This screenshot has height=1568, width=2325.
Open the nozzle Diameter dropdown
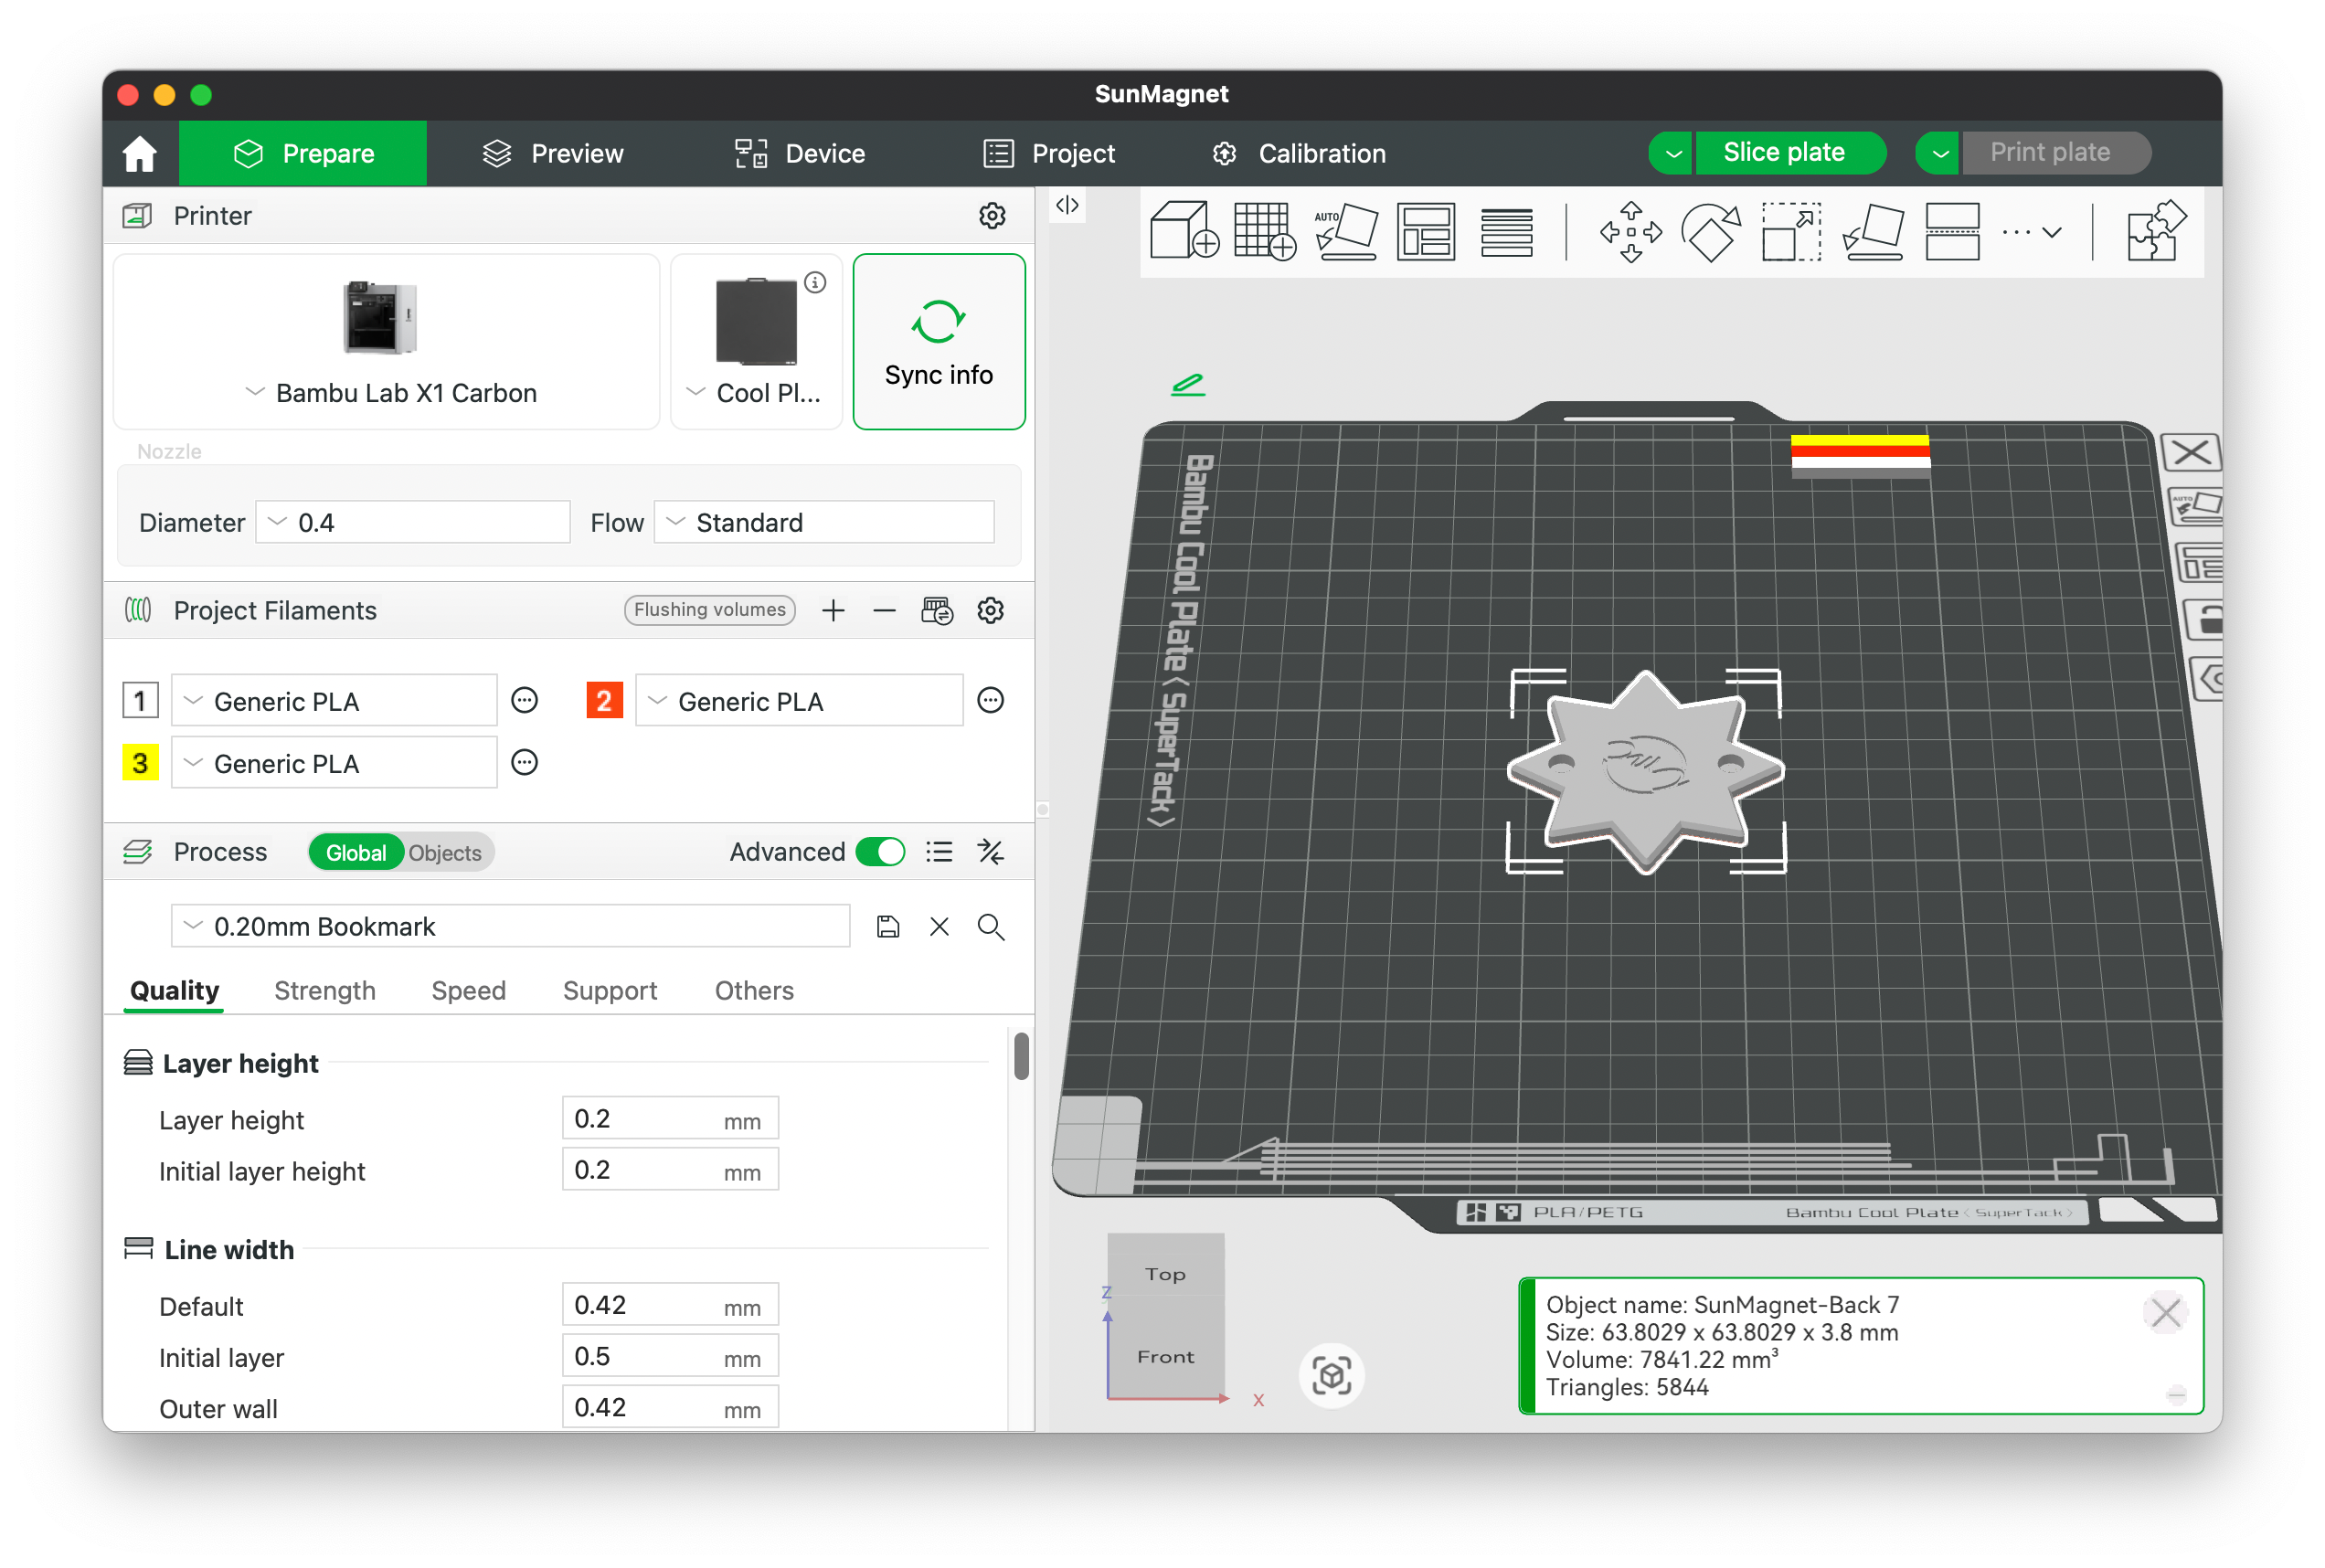click(412, 522)
